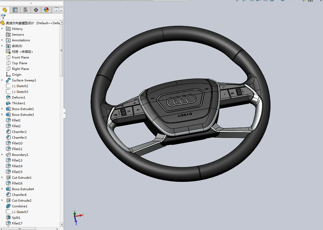The height and width of the screenshot is (230, 323).
Task: Select the Boss-Extrude3 feature
Action: 23,115
